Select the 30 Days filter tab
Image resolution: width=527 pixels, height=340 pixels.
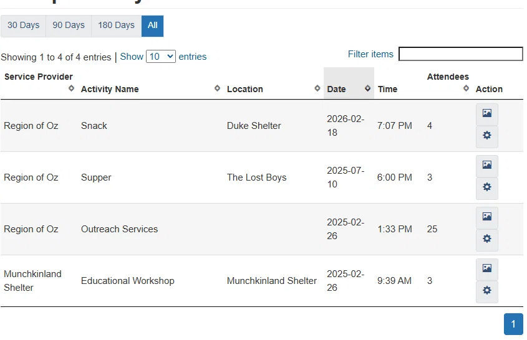(x=23, y=26)
